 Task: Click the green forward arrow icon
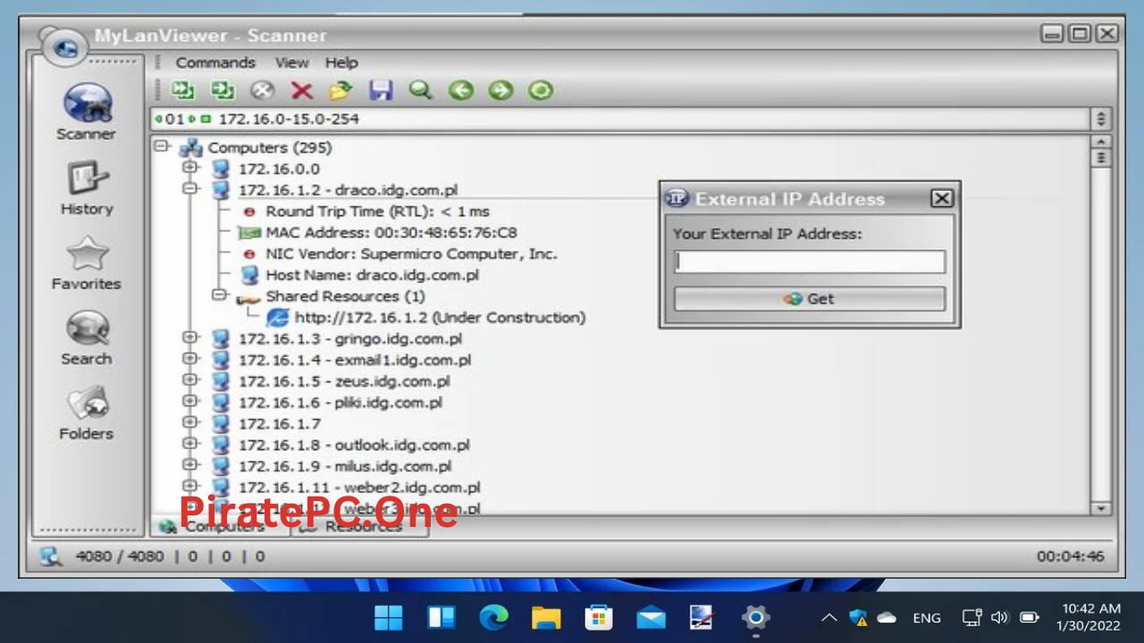(x=500, y=90)
